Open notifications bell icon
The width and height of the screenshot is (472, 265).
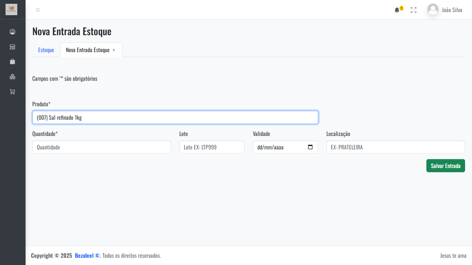click(397, 10)
